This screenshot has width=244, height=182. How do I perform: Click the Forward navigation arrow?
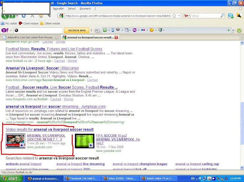click(12, 16)
